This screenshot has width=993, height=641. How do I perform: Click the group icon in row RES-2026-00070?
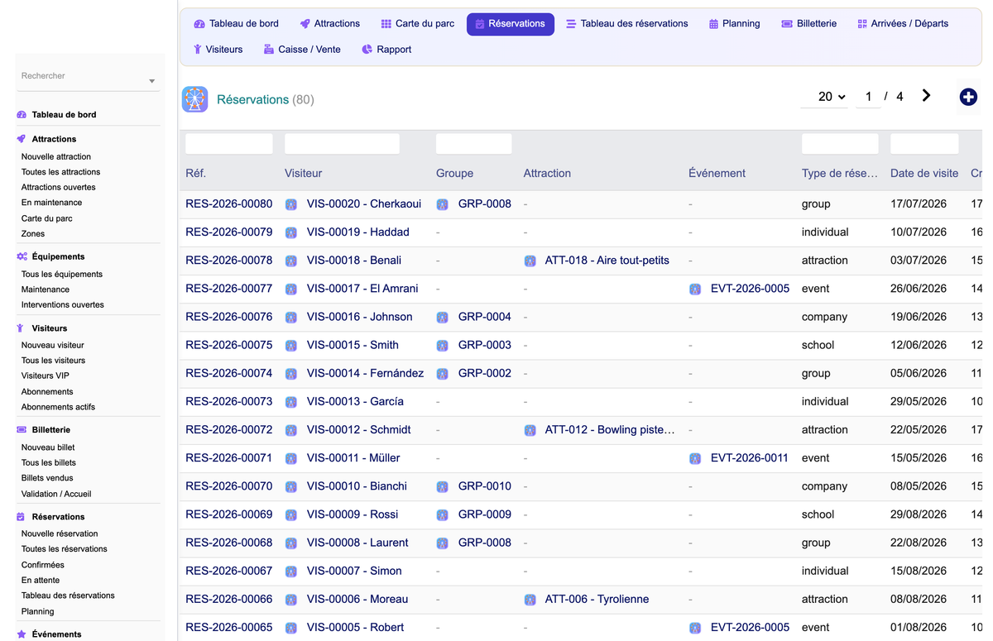[443, 486]
